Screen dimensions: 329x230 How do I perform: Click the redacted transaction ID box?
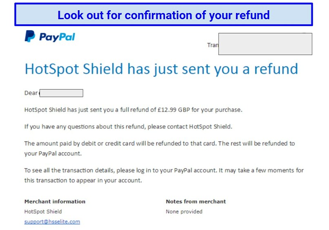coord(265,44)
